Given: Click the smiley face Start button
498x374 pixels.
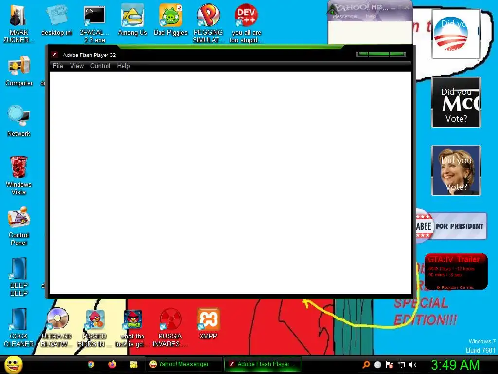Looking at the screenshot, I should 13,364.
